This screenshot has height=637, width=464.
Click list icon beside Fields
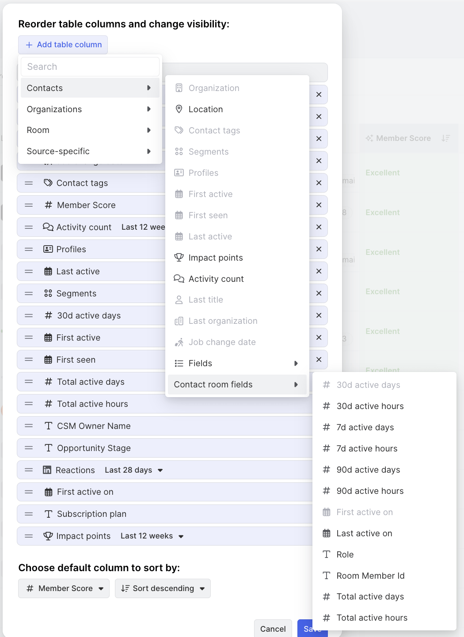click(179, 363)
